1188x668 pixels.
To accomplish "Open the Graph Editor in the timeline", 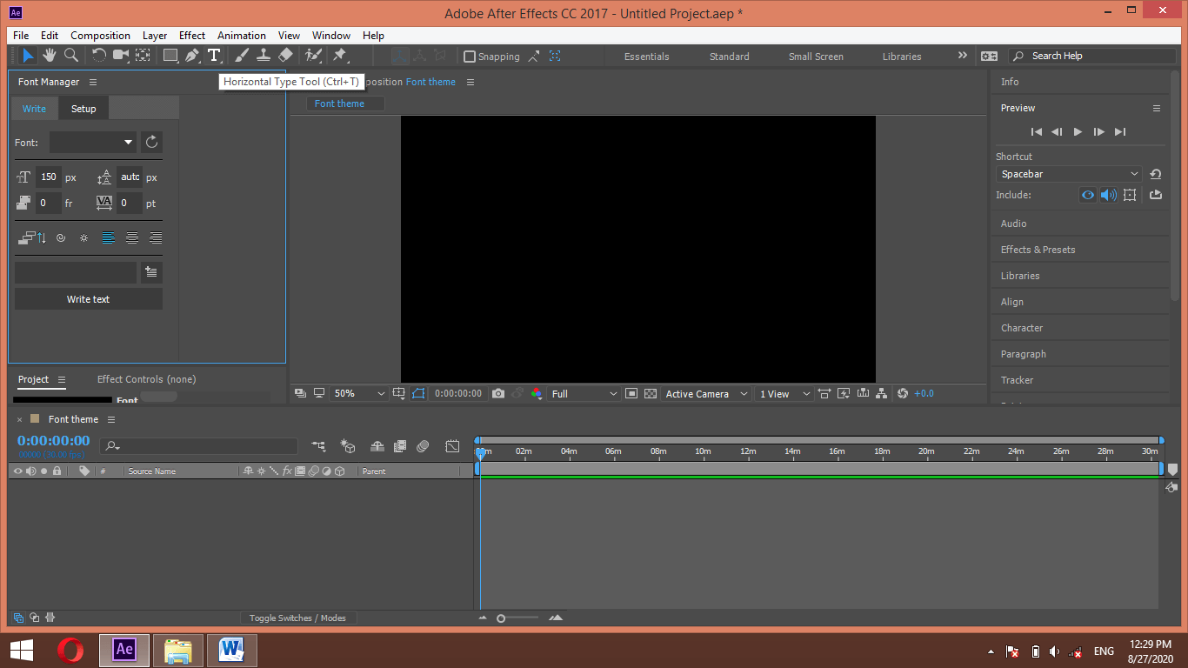I will coord(452,446).
